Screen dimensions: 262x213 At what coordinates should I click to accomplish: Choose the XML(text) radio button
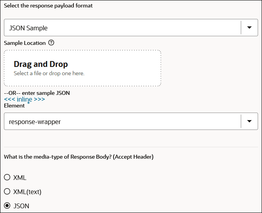click(7, 192)
